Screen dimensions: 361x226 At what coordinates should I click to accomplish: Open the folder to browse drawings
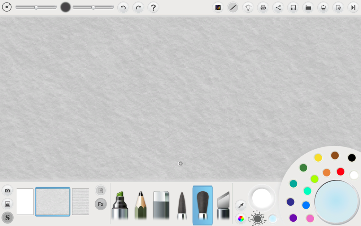pyautogui.click(x=308, y=8)
